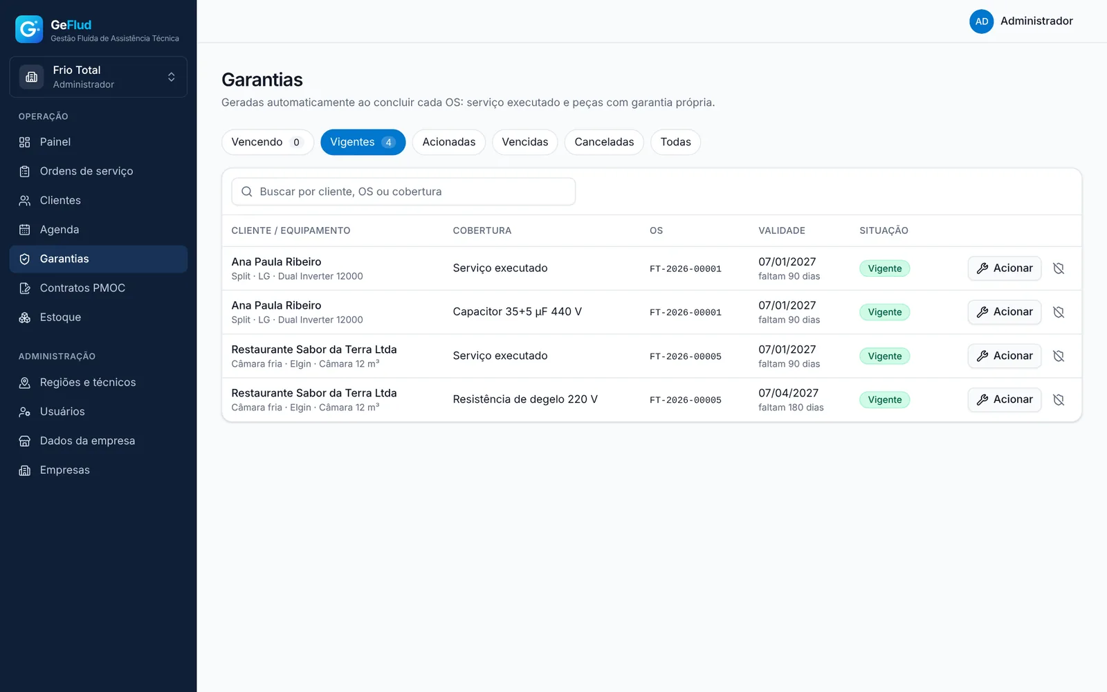Click the validity date 07/04/2027
This screenshot has width=1107, height=692.
pos(788,393)
